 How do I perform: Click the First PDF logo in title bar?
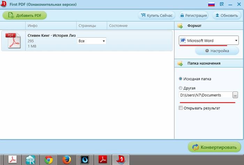(x=3, y=4)
